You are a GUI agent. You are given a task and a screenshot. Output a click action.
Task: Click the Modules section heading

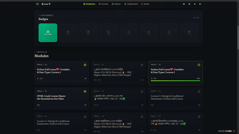[x=42, y=56]
